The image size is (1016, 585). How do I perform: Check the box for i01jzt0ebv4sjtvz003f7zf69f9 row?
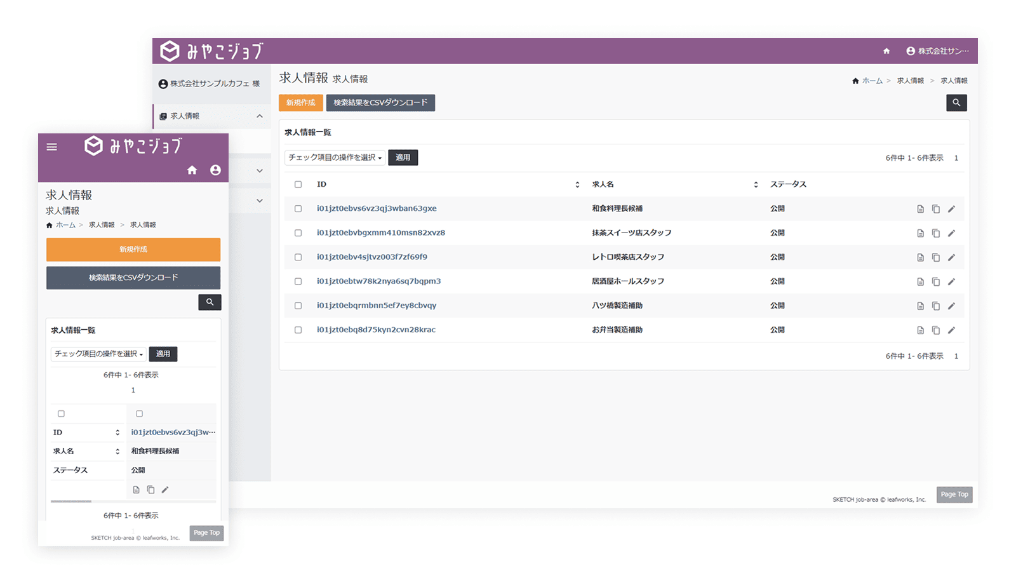[298, 257]
